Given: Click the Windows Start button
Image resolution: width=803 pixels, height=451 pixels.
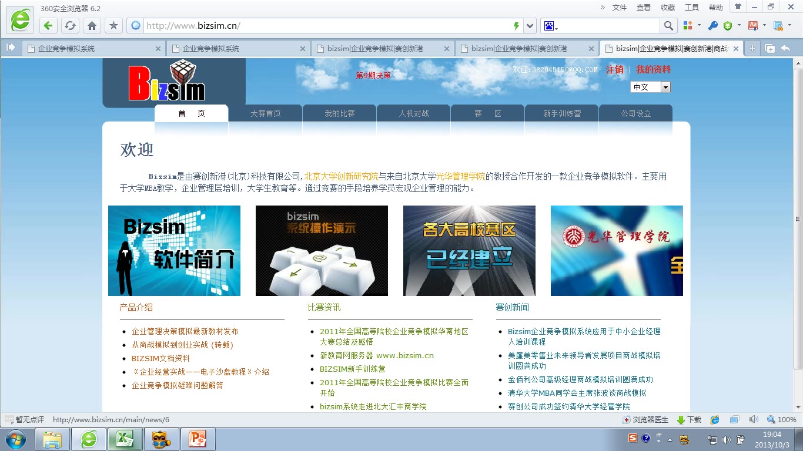Looking at the screenshot, I should pos(15,439).
